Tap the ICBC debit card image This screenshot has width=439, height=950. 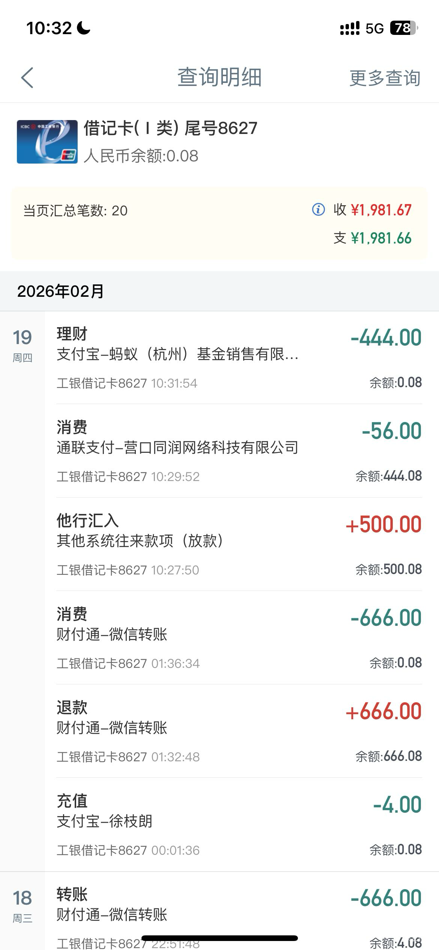[x=47, y=142]
